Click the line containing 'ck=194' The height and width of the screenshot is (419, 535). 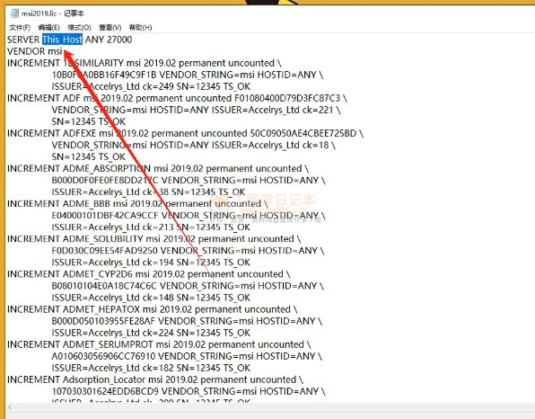pyautogui.click(x=151, y=263)
